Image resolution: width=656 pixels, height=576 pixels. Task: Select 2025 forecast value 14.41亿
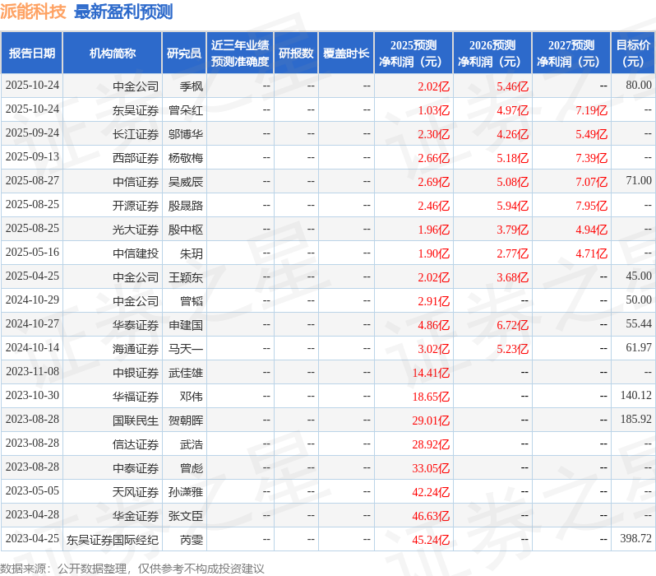[431, 373]
